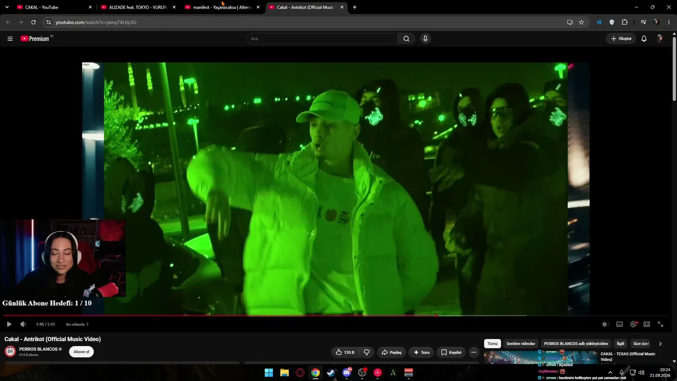Bookmark this page with the star
The height and width of the screenshot is (381, 677).
581,22
